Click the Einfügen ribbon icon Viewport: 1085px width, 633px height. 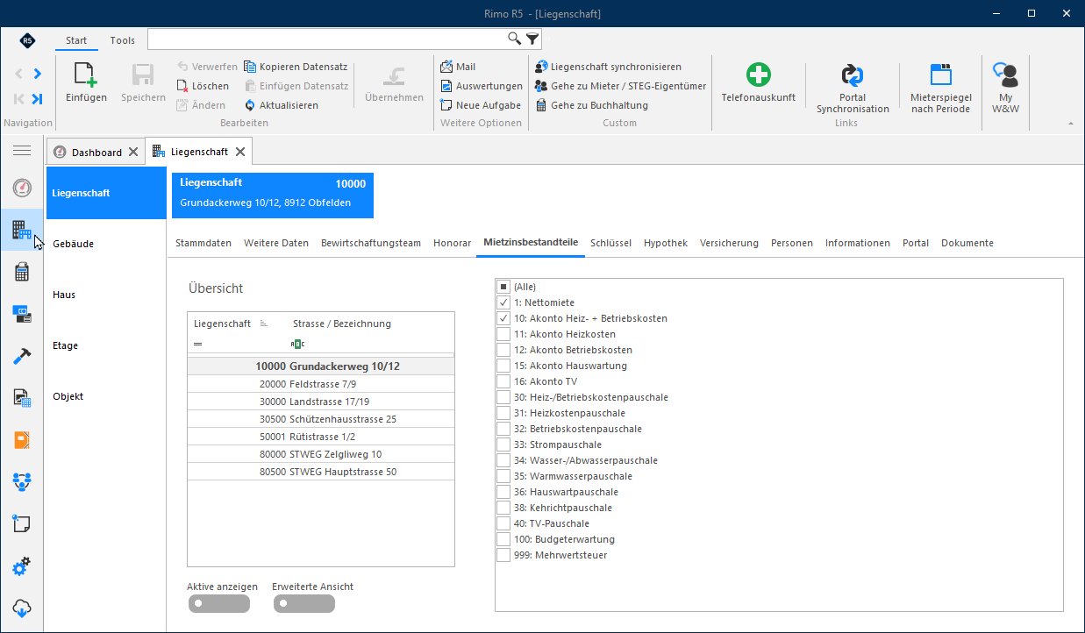tap(86, 75)
